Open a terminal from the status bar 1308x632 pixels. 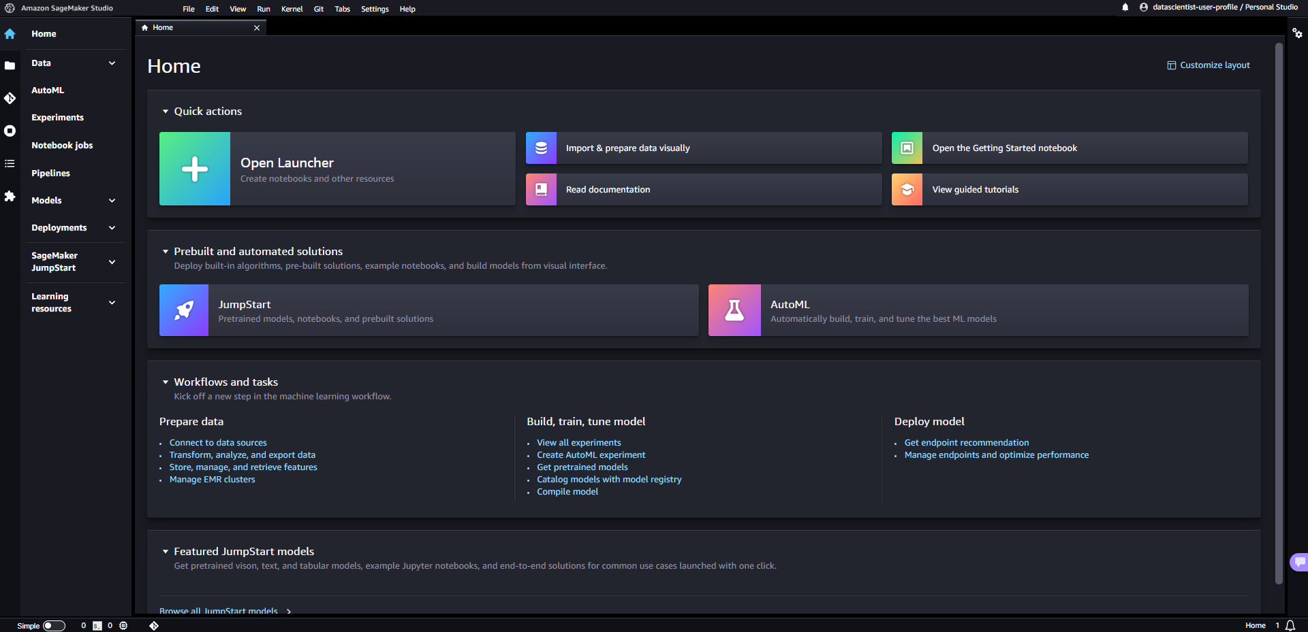[97, 626]
